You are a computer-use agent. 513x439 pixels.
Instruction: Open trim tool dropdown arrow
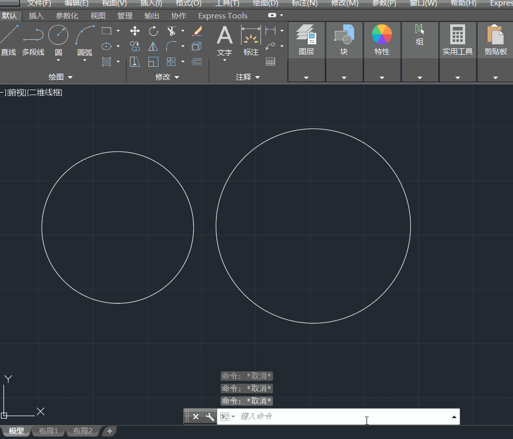(x=183, y=31)
